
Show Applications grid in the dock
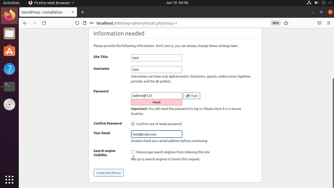(9, 179)
